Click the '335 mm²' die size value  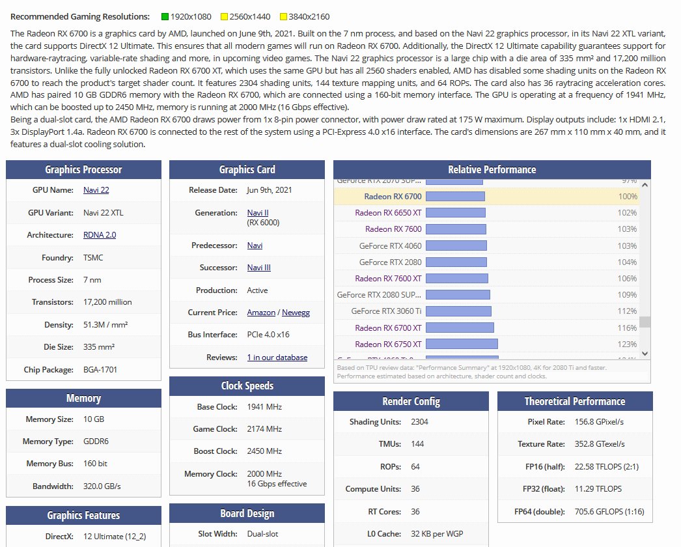tap(99, 346)
